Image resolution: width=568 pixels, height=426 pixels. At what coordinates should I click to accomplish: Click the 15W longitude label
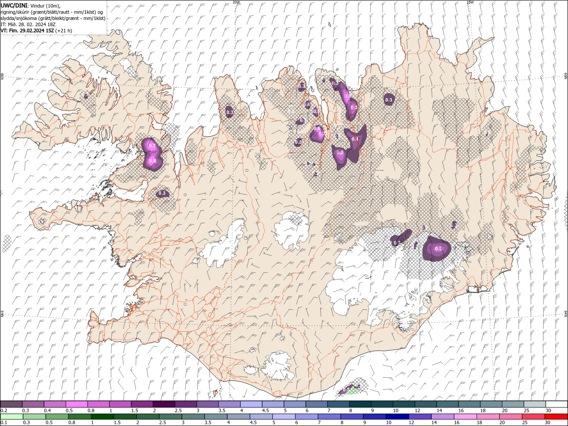pyautogui.click(x=470, y=2)
